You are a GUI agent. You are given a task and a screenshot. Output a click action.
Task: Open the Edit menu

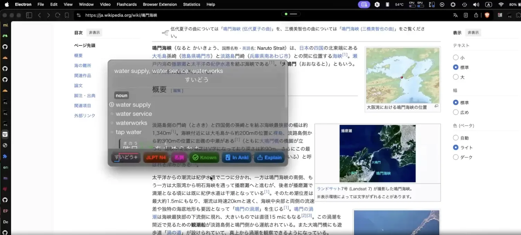54,4
